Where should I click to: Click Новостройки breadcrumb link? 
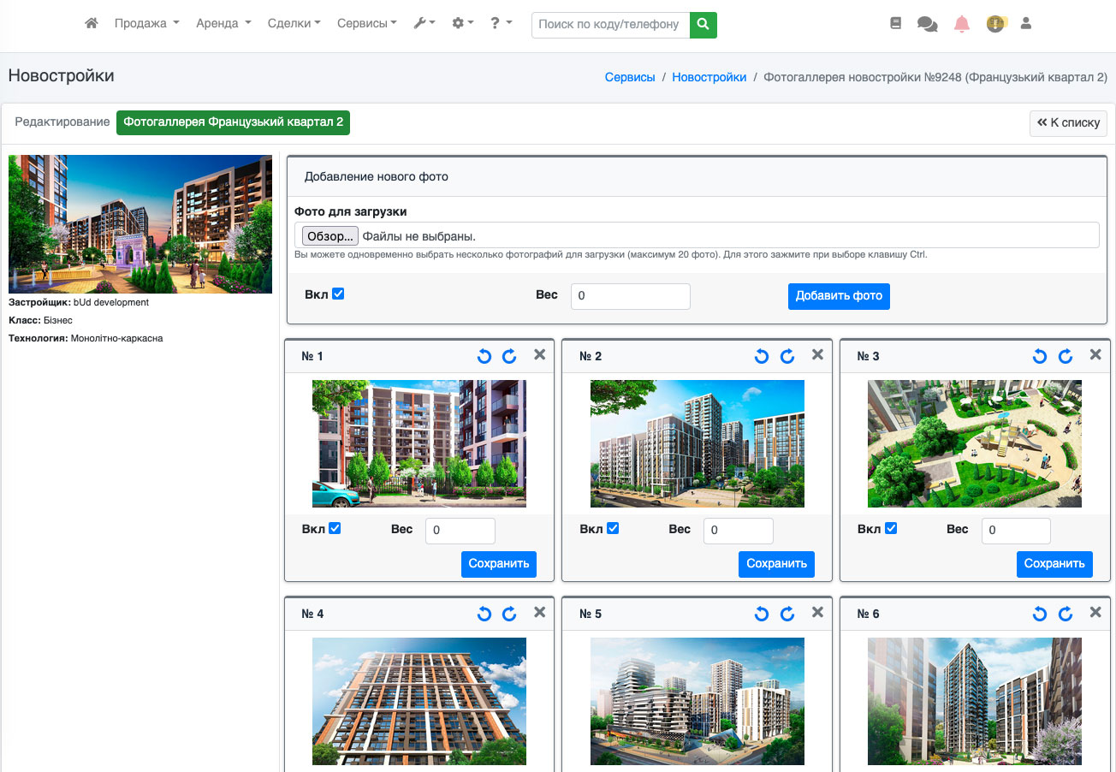click(709, 77)
